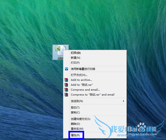Image resolution: width=166 pixels, height=140 pixels.
Task: Expand the 发送到(N) submenu arrow
Action: coord(124,101)
